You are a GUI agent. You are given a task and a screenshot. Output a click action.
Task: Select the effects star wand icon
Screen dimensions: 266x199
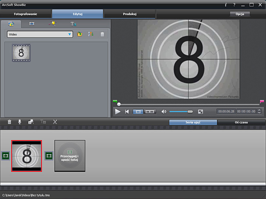(x=52, y=24)
